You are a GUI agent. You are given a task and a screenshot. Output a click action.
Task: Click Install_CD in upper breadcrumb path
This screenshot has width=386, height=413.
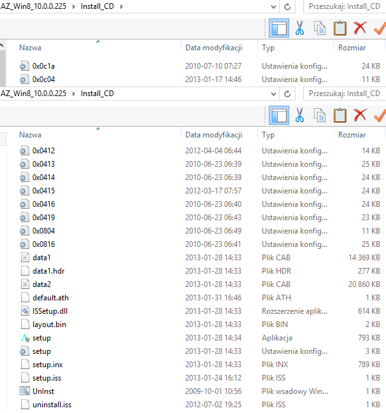pos(97,6)
